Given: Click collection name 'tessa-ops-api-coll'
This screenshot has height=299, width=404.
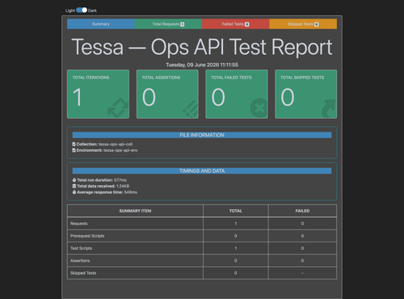Looking at the screenshot, I should [x=116, y=144].
